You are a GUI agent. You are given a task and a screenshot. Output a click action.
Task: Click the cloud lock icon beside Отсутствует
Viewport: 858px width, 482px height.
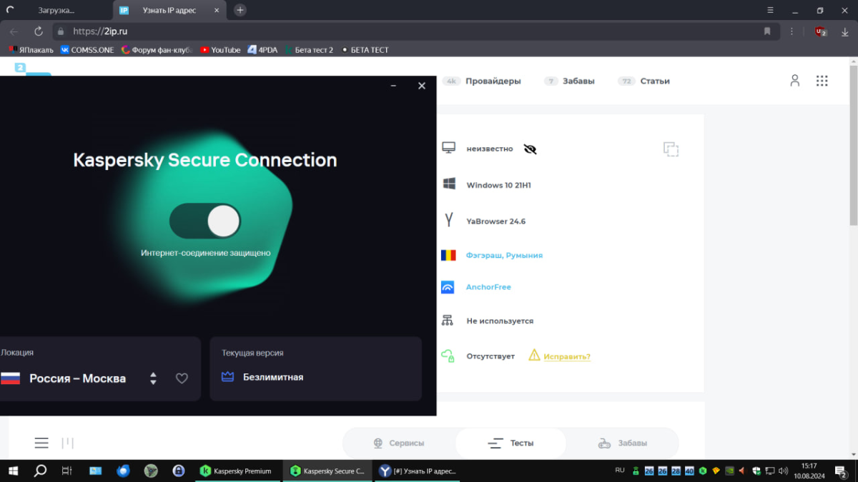tap(448, 356)
